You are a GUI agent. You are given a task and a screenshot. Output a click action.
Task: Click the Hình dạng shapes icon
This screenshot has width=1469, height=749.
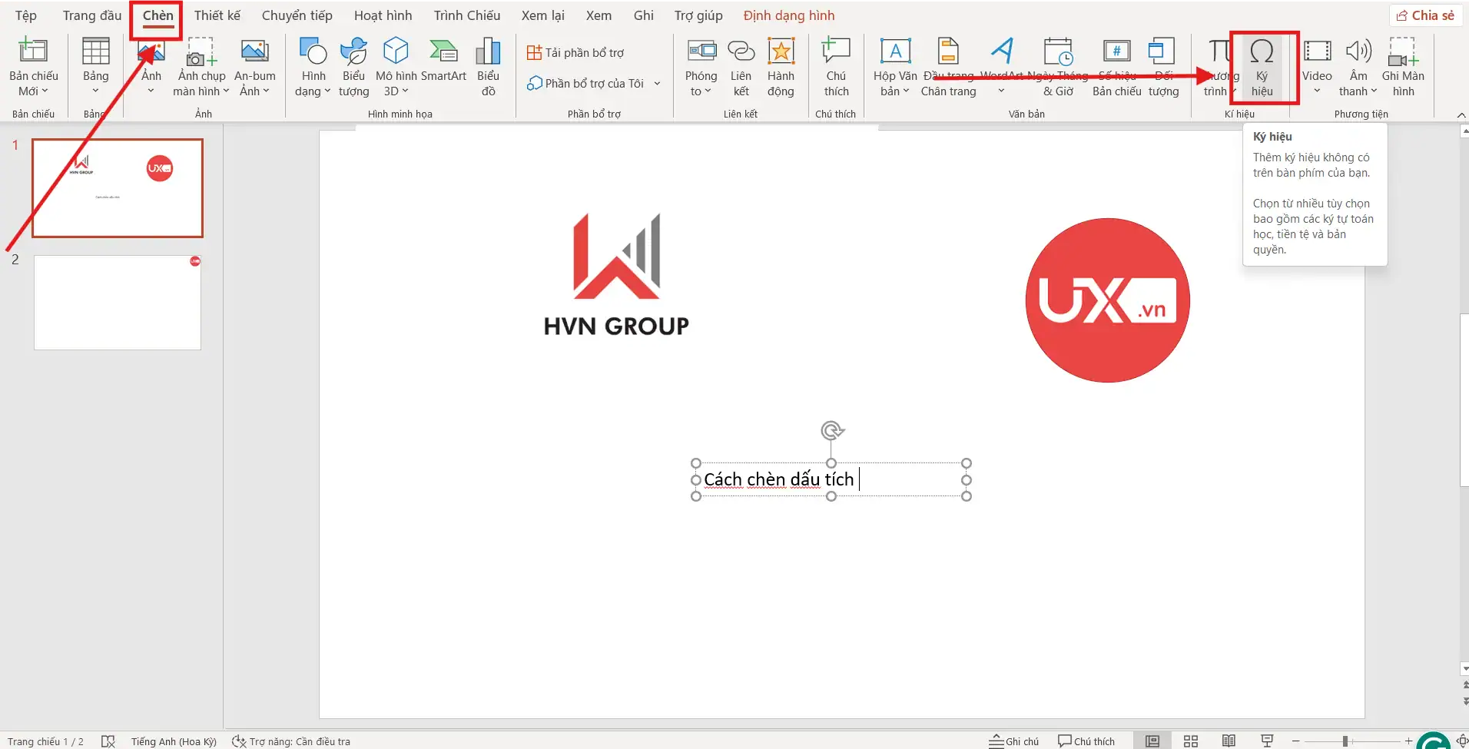point(313,51)
